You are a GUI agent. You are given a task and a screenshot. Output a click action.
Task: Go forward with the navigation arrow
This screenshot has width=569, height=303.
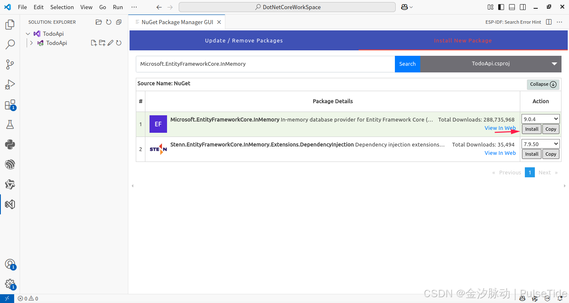(x=170, y=7)
